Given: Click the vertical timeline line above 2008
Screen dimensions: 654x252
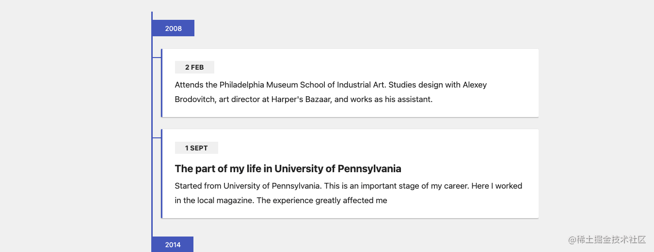Looking at the screenshot, I should 152,15.
